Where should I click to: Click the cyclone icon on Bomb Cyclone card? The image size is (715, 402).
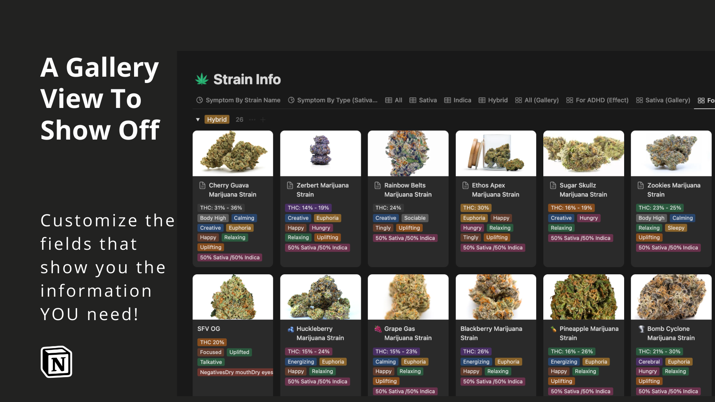(x=641, y=329)
